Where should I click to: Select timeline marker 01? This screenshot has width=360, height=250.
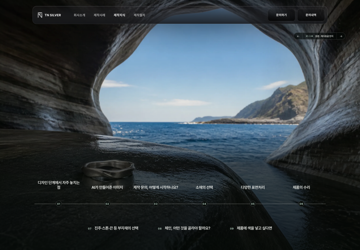coord(59,204)
